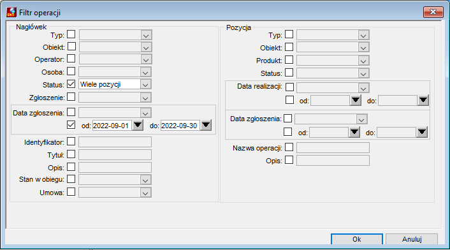
Task: Open date picker for Data realizacji 'od'
Action: point(356,101)
